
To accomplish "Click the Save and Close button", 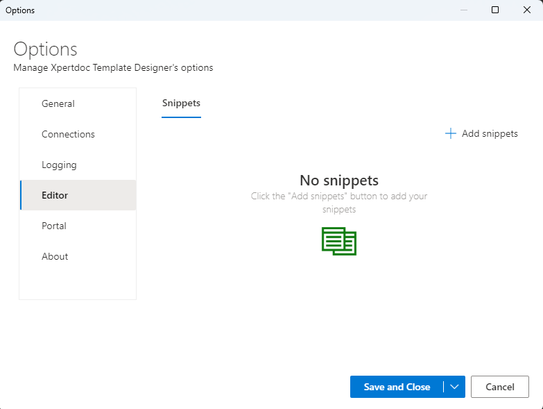I will click(x=397, y=387).
